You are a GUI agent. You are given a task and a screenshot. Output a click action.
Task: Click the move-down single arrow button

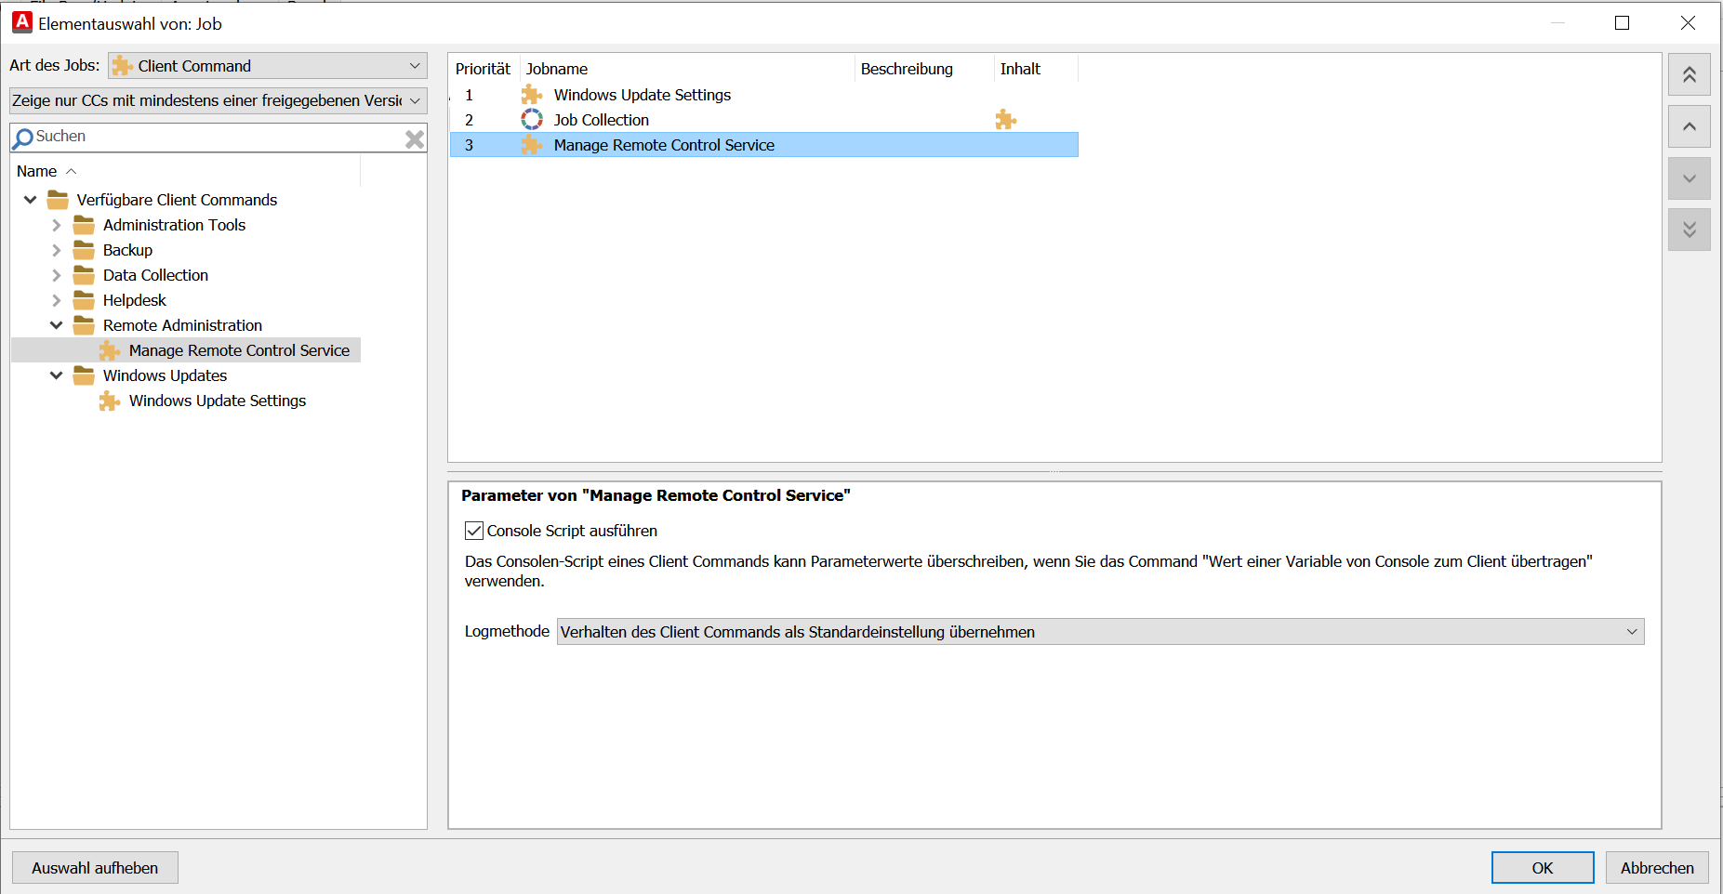(1689, 178)
